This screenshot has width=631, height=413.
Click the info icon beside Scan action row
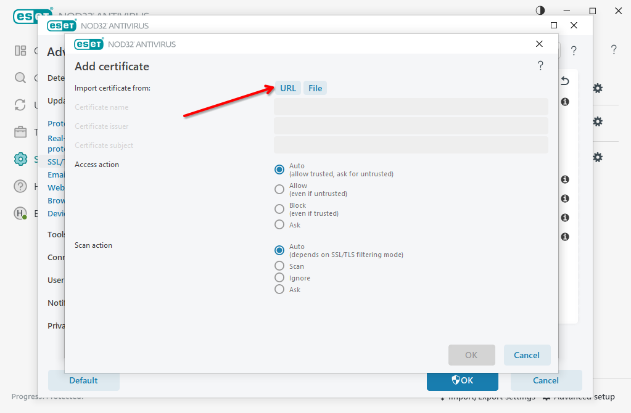tap(565, 237)
